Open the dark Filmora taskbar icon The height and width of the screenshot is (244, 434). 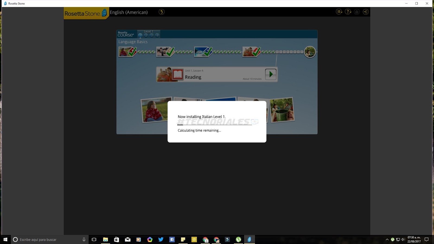(227, 239)
